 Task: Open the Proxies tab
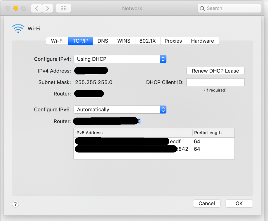coord(173,41)
